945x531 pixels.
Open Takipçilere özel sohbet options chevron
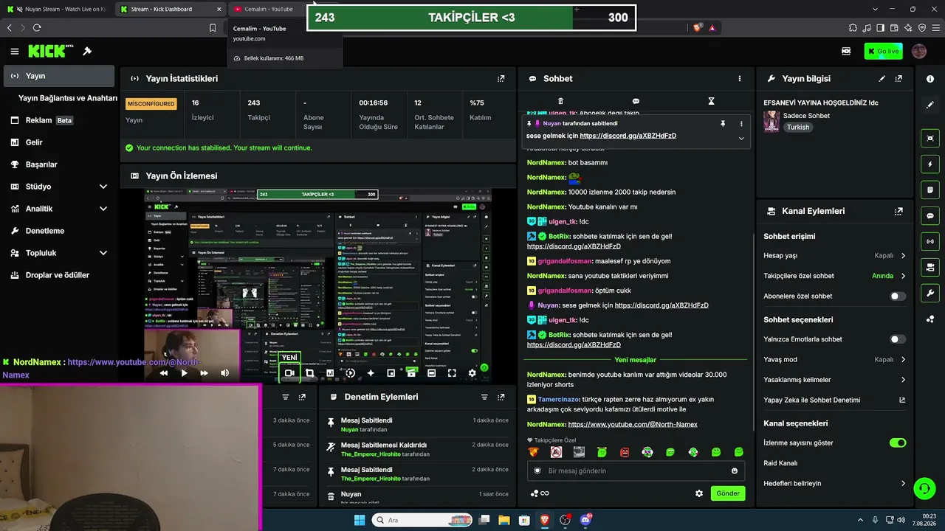(x=903, y=276)
